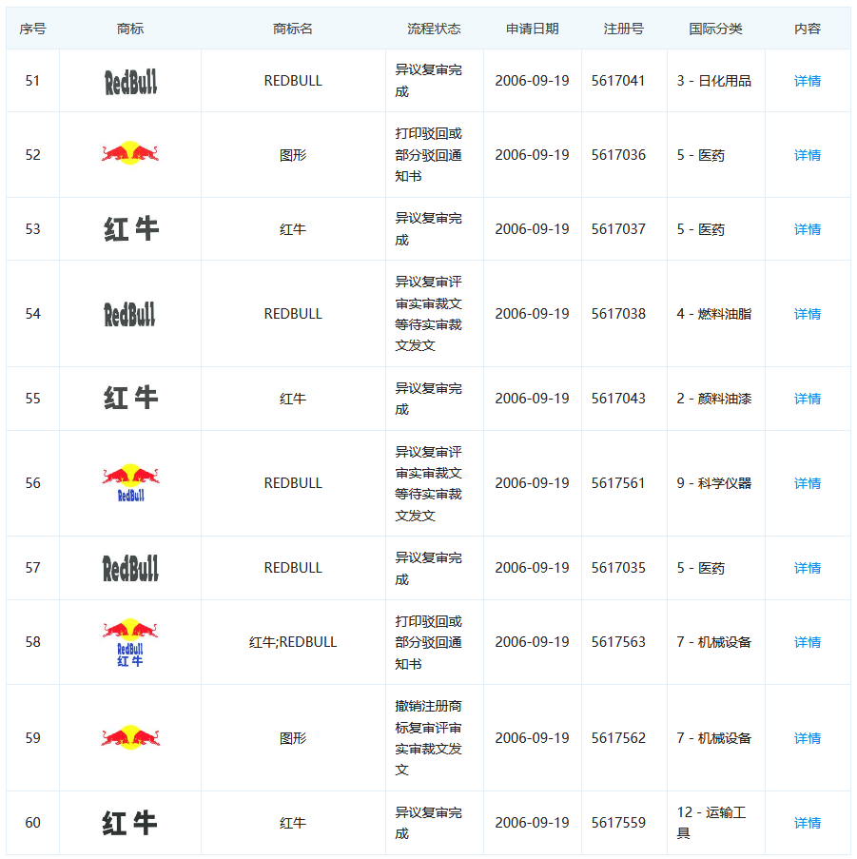The height and width of the screenshot is (859, 857).
Task: Click the two bulls logo in row 52
Action: click(x=130, y=153)
